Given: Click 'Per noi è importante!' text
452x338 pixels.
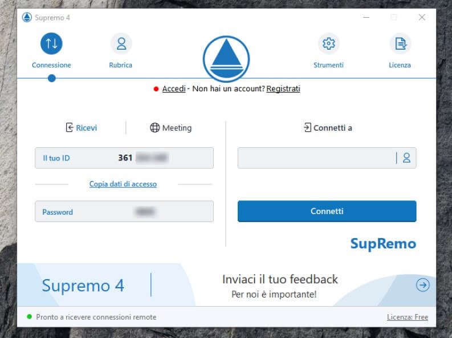Looking at the screenshot, I should click(274, 294).
